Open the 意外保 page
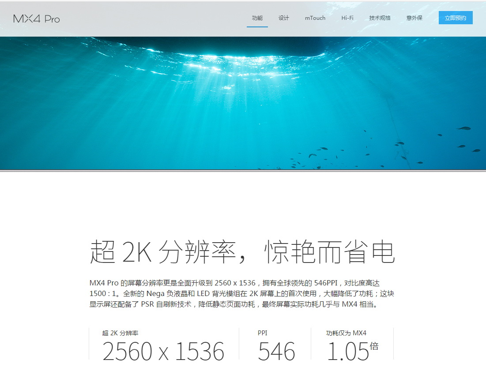Image resolution: width=486 pixels, height=375 pixels. click(413, 18)
